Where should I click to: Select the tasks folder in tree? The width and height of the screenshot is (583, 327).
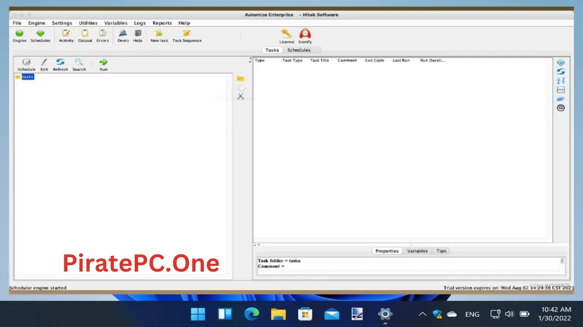(x=28, y=77)
